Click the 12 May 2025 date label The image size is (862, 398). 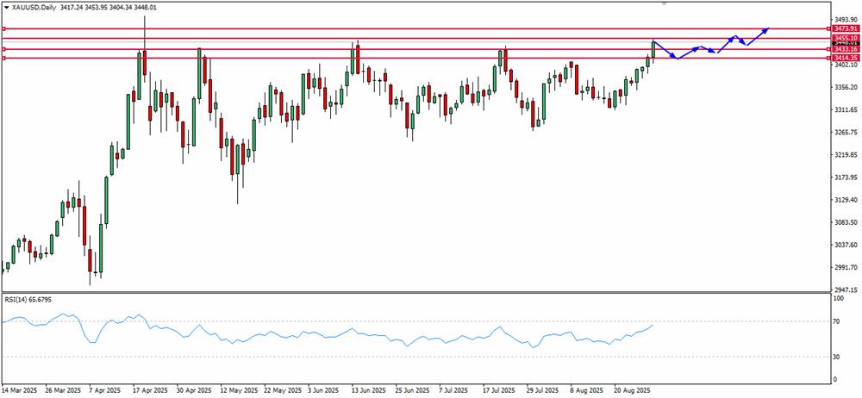239,389
